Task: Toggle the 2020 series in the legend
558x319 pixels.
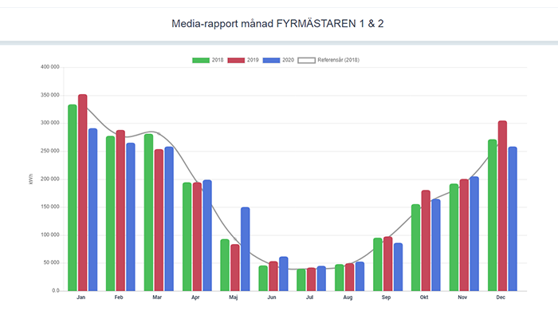Action: tap(281, 60)
